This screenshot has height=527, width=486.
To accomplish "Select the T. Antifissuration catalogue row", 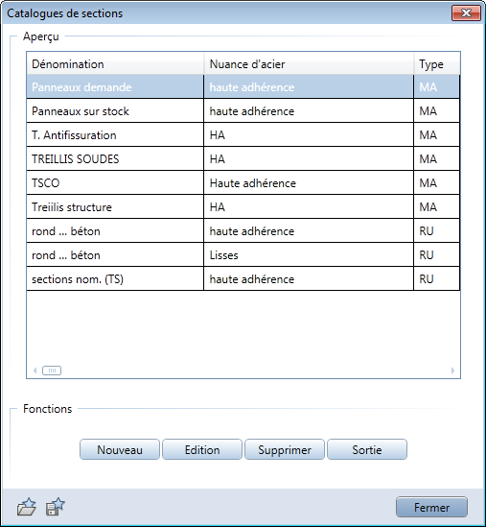I will pyautogui.click(x=243, y=135).
